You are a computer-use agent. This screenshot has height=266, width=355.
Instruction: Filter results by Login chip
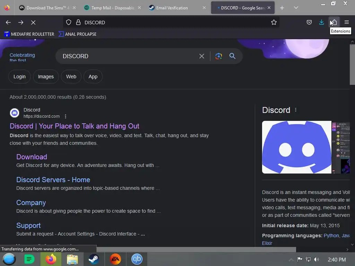point(19,77)
